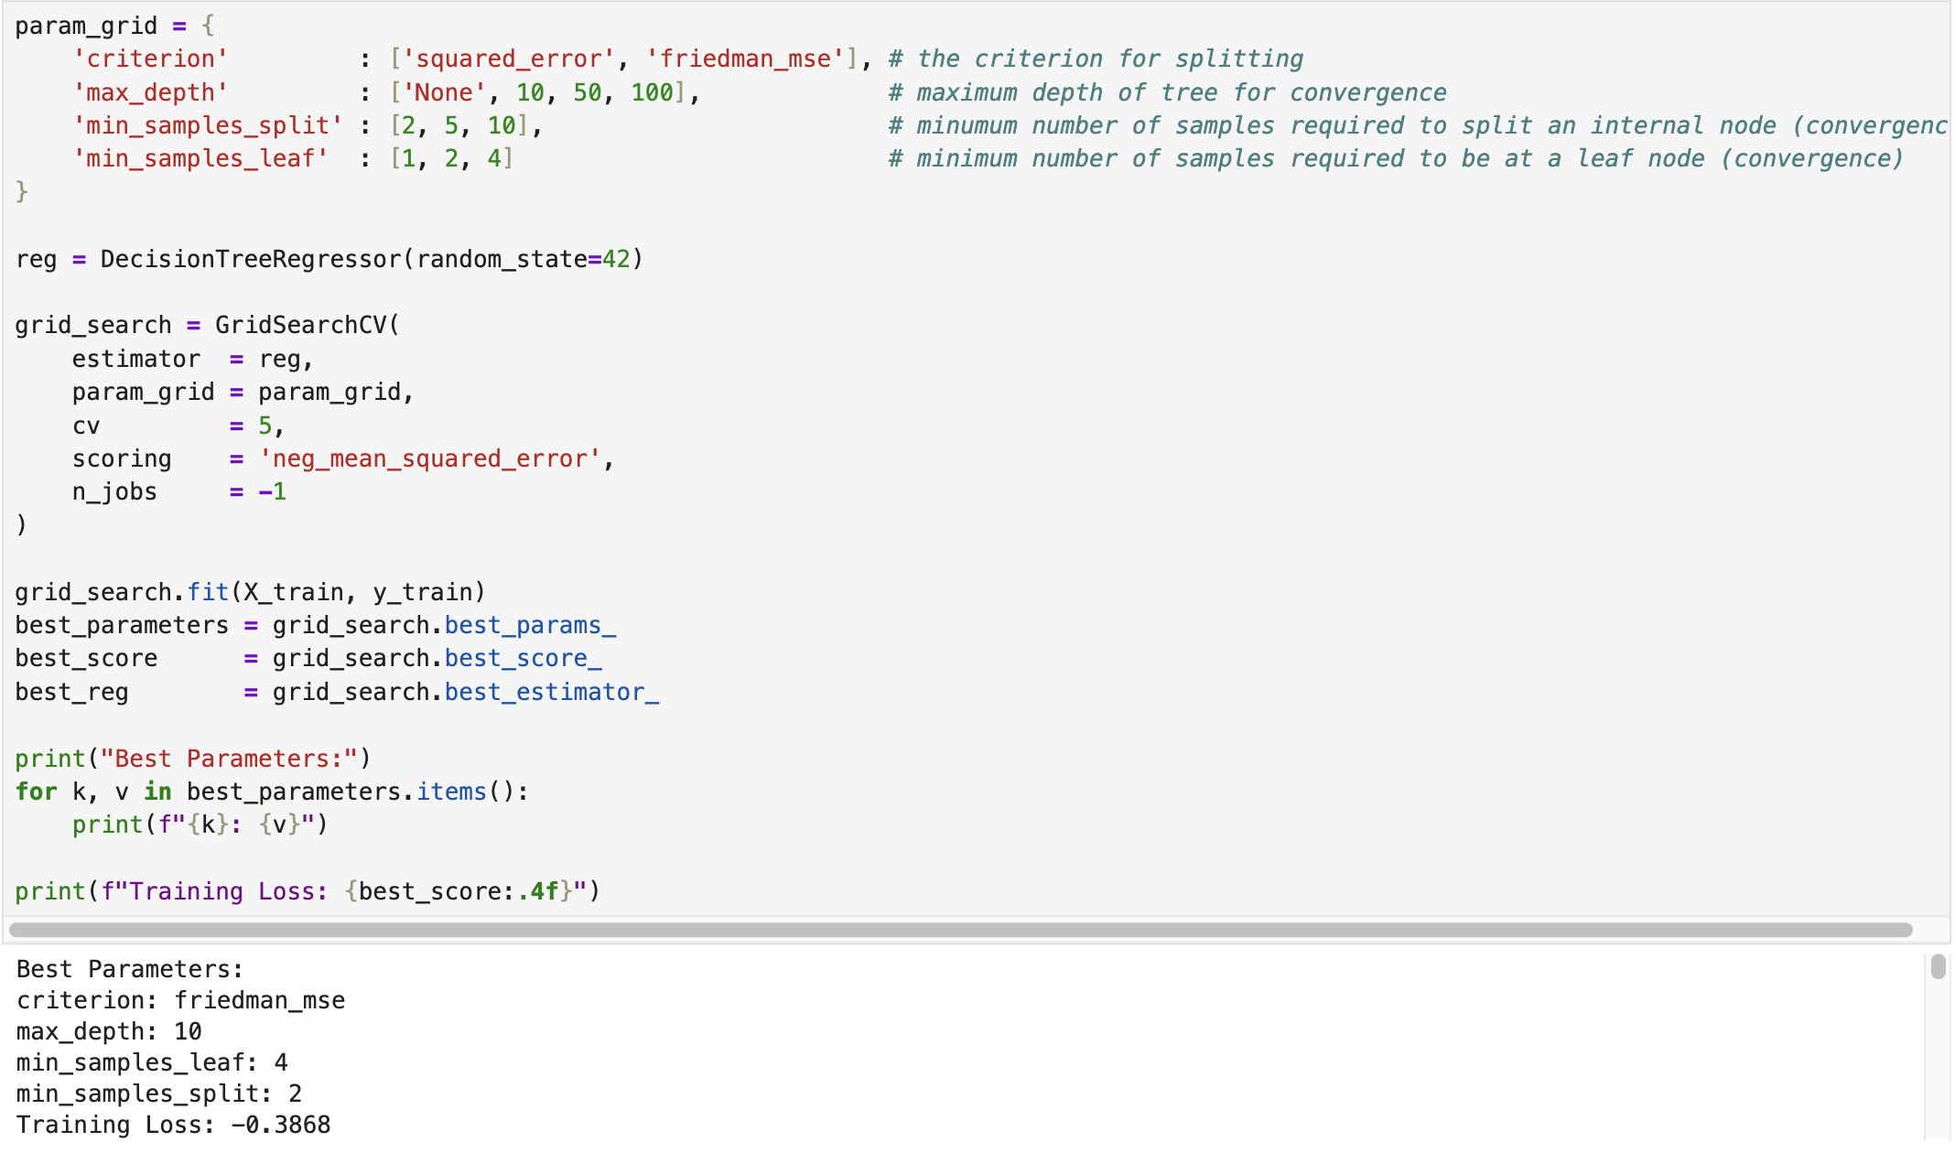Click on DecisionTreeRegressor in the reg assignment
1955x1153 pixels.
[x=251, y=260]
